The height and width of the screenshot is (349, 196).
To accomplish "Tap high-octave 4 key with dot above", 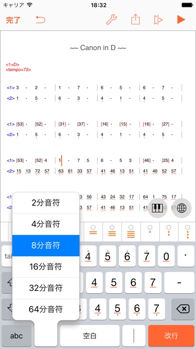I will tap(88, 256).
